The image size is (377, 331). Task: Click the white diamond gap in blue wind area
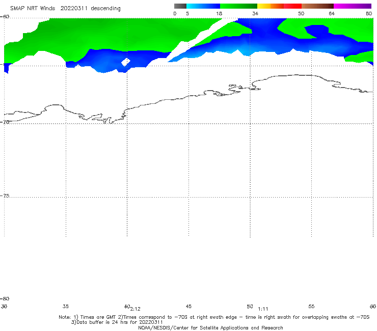[x=126, y=62]
